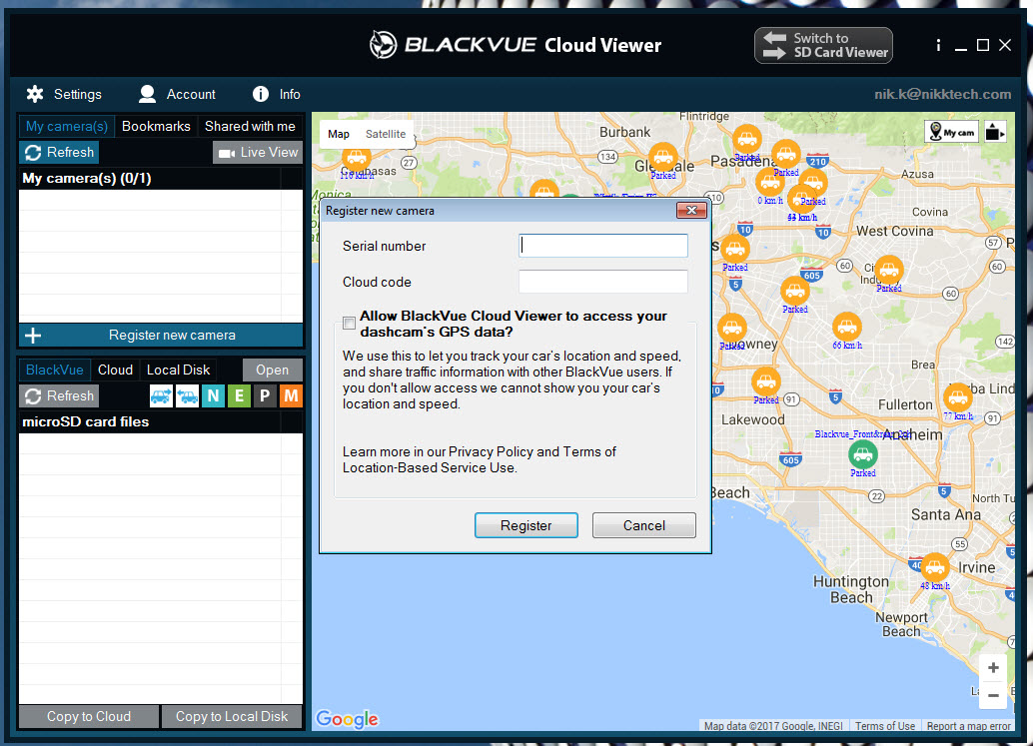Focus the Cloud code input field

click(x=603, y=282)
